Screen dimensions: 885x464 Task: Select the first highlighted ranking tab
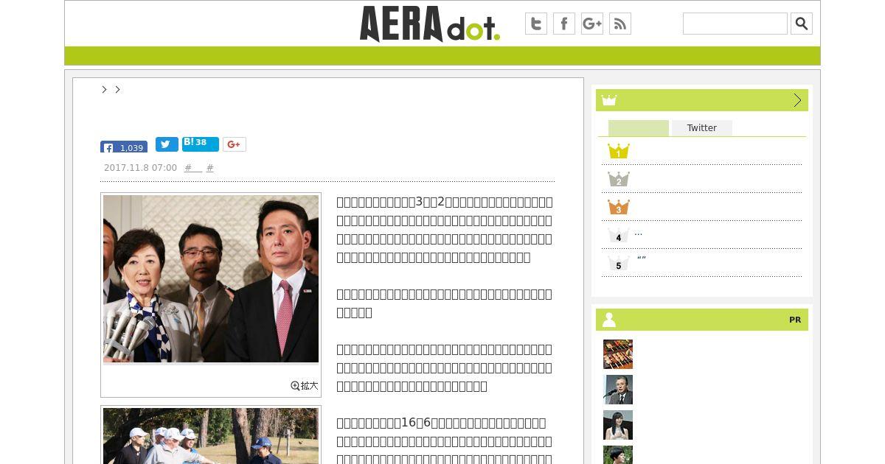639,128
